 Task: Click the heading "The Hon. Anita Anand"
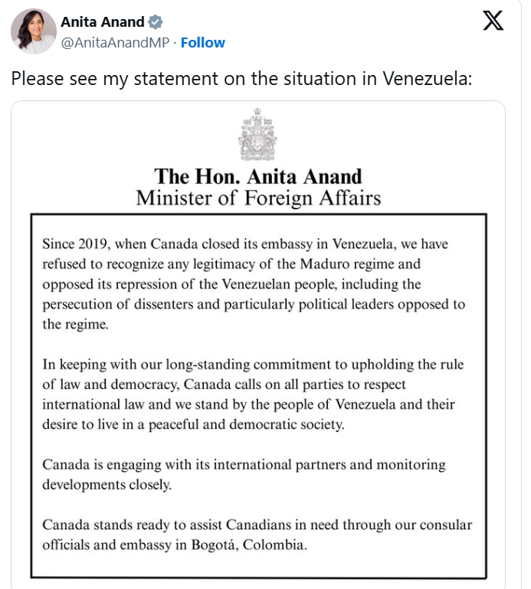click(257, 177)
